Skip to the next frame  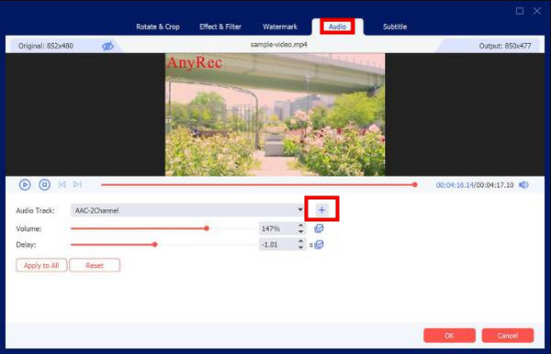coord(77,184)
